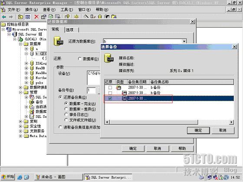The image size is (243, 182).
Task: Uncheck restore box of highlighted backup row
Action: pyautogui.click(x=110, y=98)
